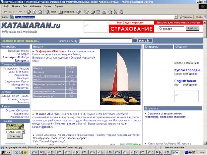Stop page loading with the X button

point(29,12)
